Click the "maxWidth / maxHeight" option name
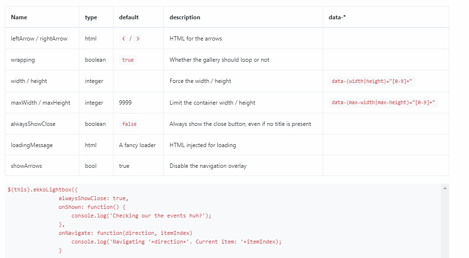The image size is (469, 258). 41,103
